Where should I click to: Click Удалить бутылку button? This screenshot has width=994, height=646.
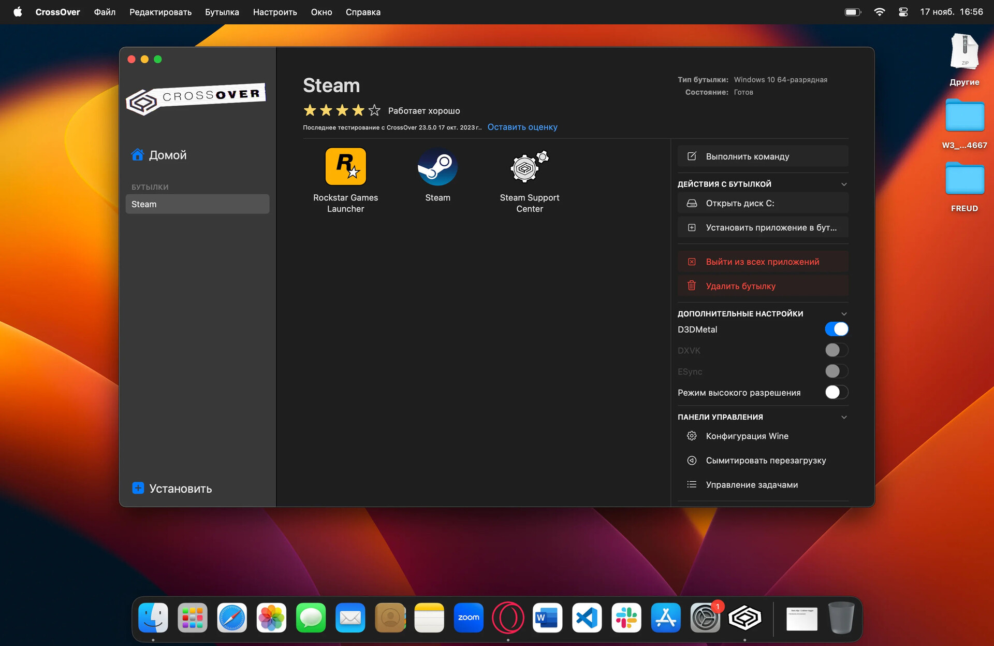763,286
